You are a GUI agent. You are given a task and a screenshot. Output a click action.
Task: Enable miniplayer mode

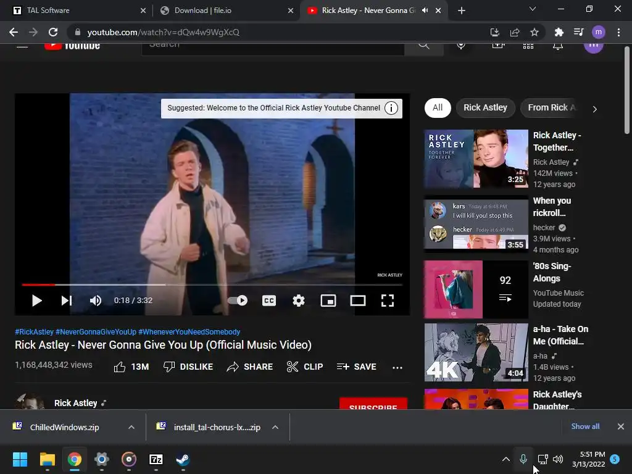click(328, 301)
